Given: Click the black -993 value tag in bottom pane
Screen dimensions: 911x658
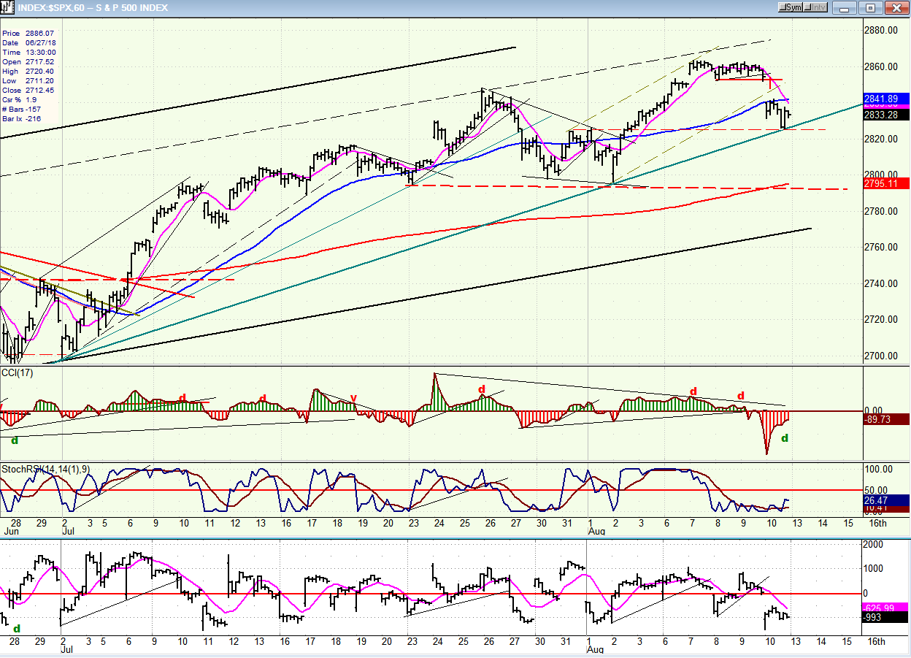Looking at the screenshot, I should tap(886, 617).
